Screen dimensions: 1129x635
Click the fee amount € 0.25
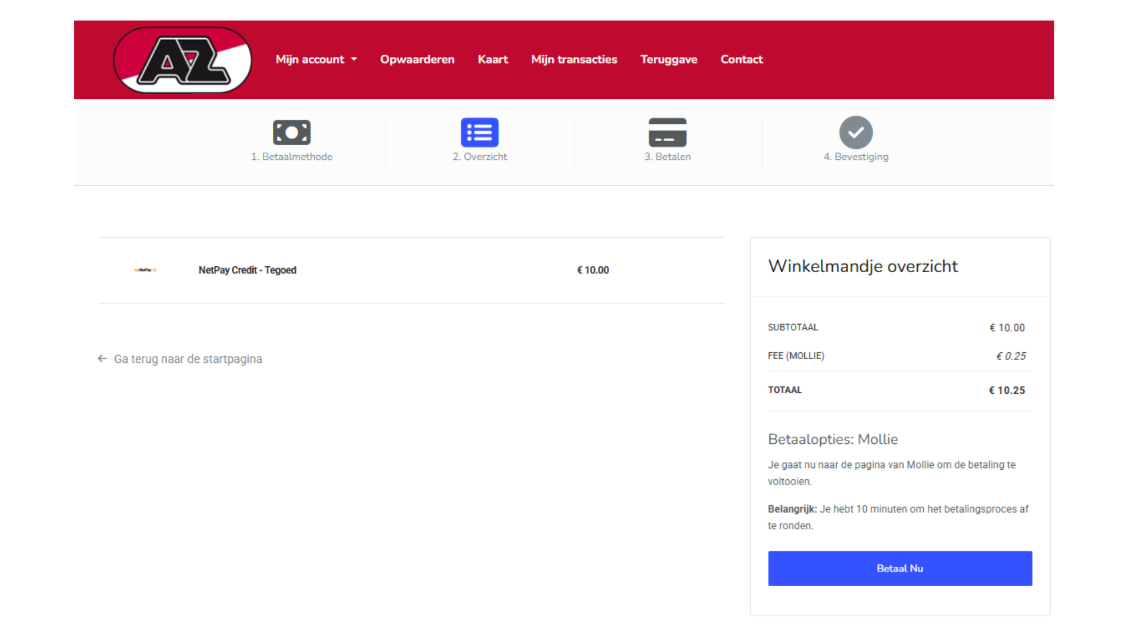(1011, 356)
